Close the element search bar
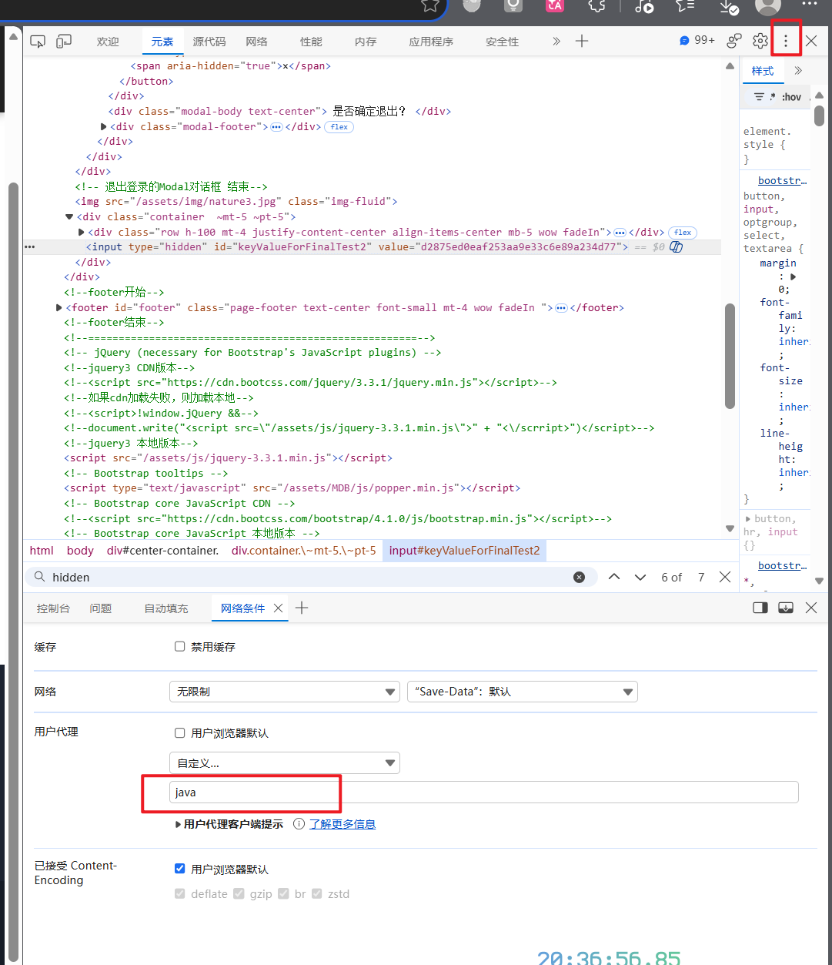 725,577
